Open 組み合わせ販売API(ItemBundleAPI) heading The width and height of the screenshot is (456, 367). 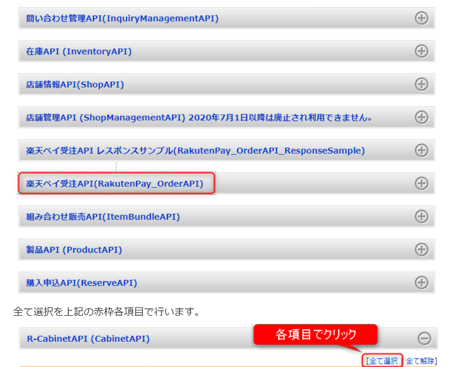pos(103,217)
